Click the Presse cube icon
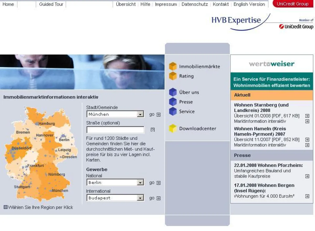Viewport: 315px width, 231px height. [173, 102]
